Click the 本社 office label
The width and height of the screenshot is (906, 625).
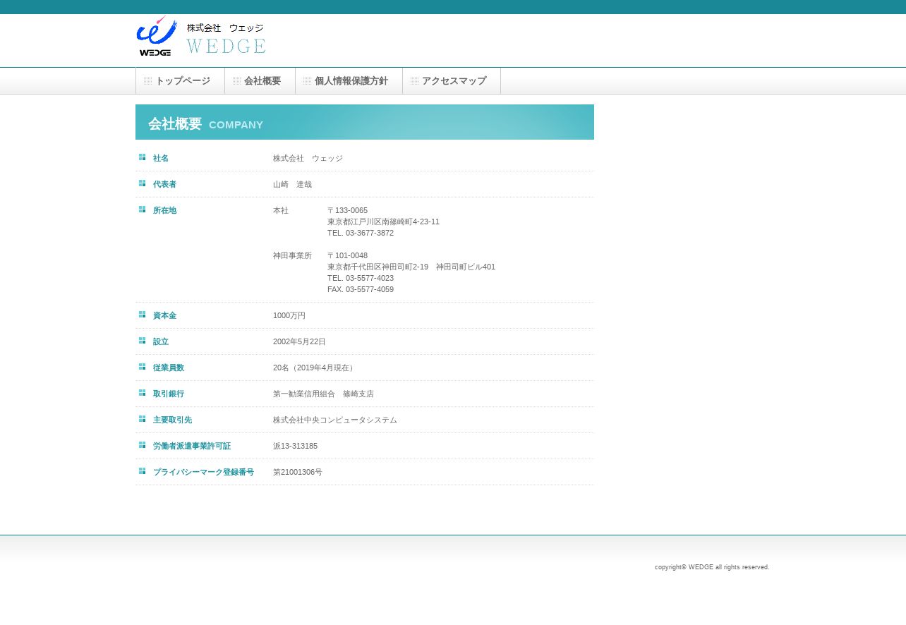point(281,210)
